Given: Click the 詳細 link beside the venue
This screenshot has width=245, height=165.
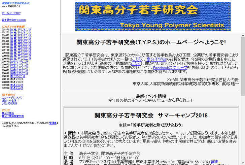Looking at the screenshot, I should click(214, 162).
